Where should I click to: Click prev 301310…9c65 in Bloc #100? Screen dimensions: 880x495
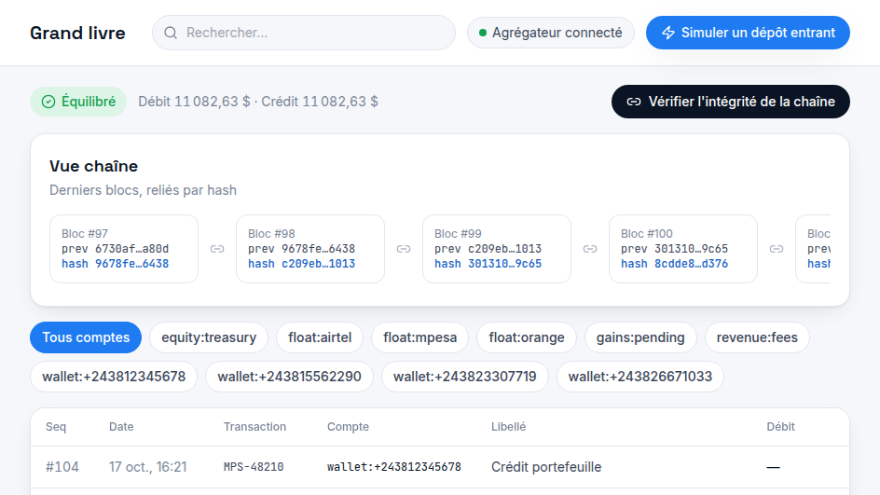tap(674, 249)
